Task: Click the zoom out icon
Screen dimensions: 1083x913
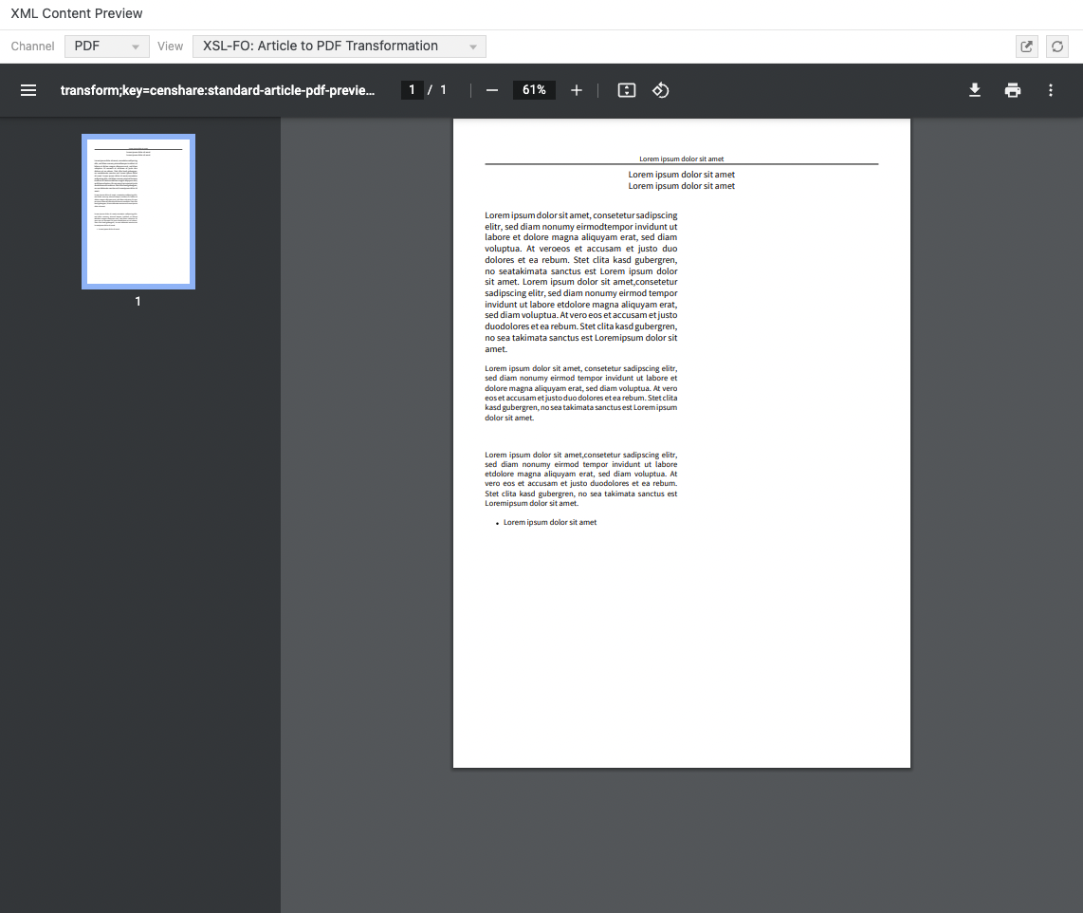Action: [491, 90]
